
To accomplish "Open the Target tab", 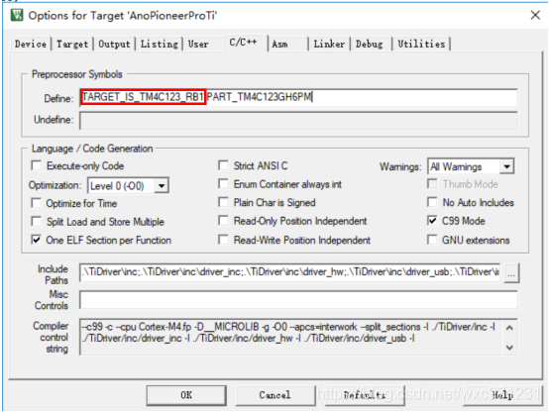I will (72, 45).
